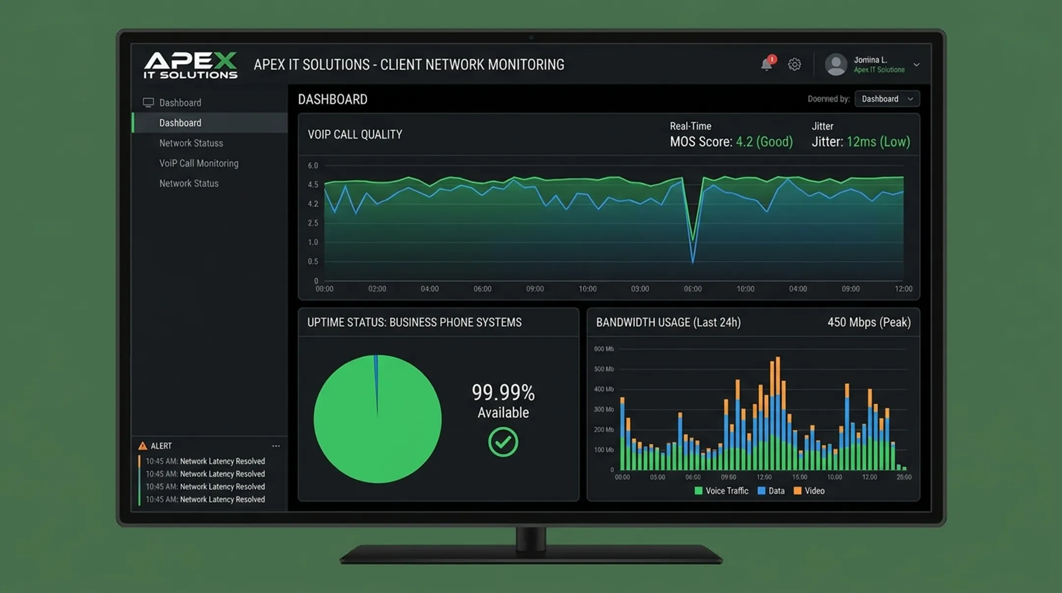Image resolution: width=1062 pixels, height=593 pixels.
Task: Open the Alert panel three-dot menu
Action: pos(276,446)
